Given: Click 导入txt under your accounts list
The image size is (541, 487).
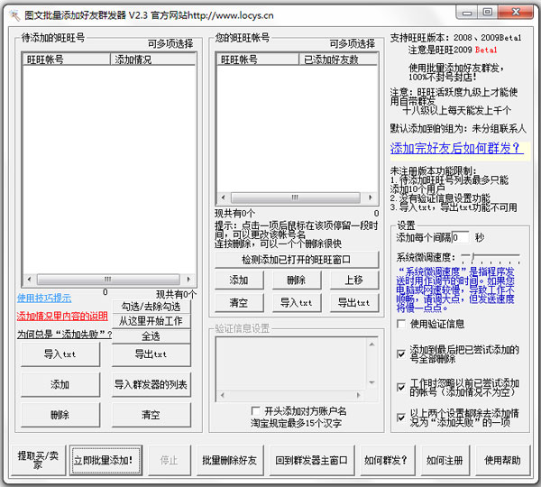Looking at the screenshot, I should click(x=297, y=303).
